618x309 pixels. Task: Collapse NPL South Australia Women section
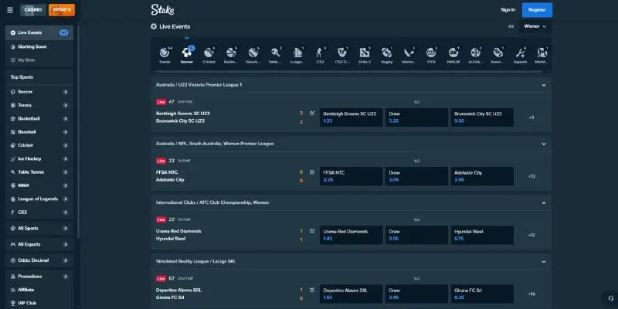click(544, 144)
